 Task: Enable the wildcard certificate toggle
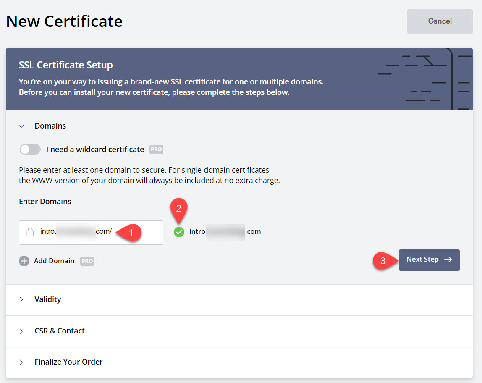tap(30, 149)
